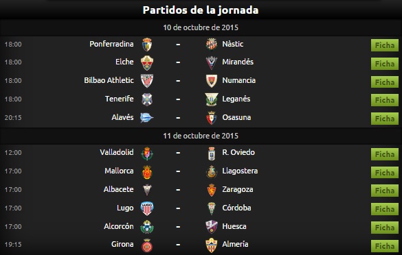
Task: Click the Almería club crest
Action: coord(212,245)
